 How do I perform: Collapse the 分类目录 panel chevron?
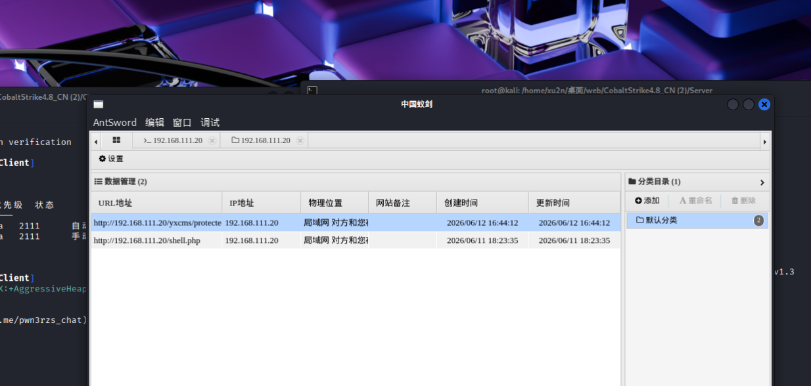point(762,182)
